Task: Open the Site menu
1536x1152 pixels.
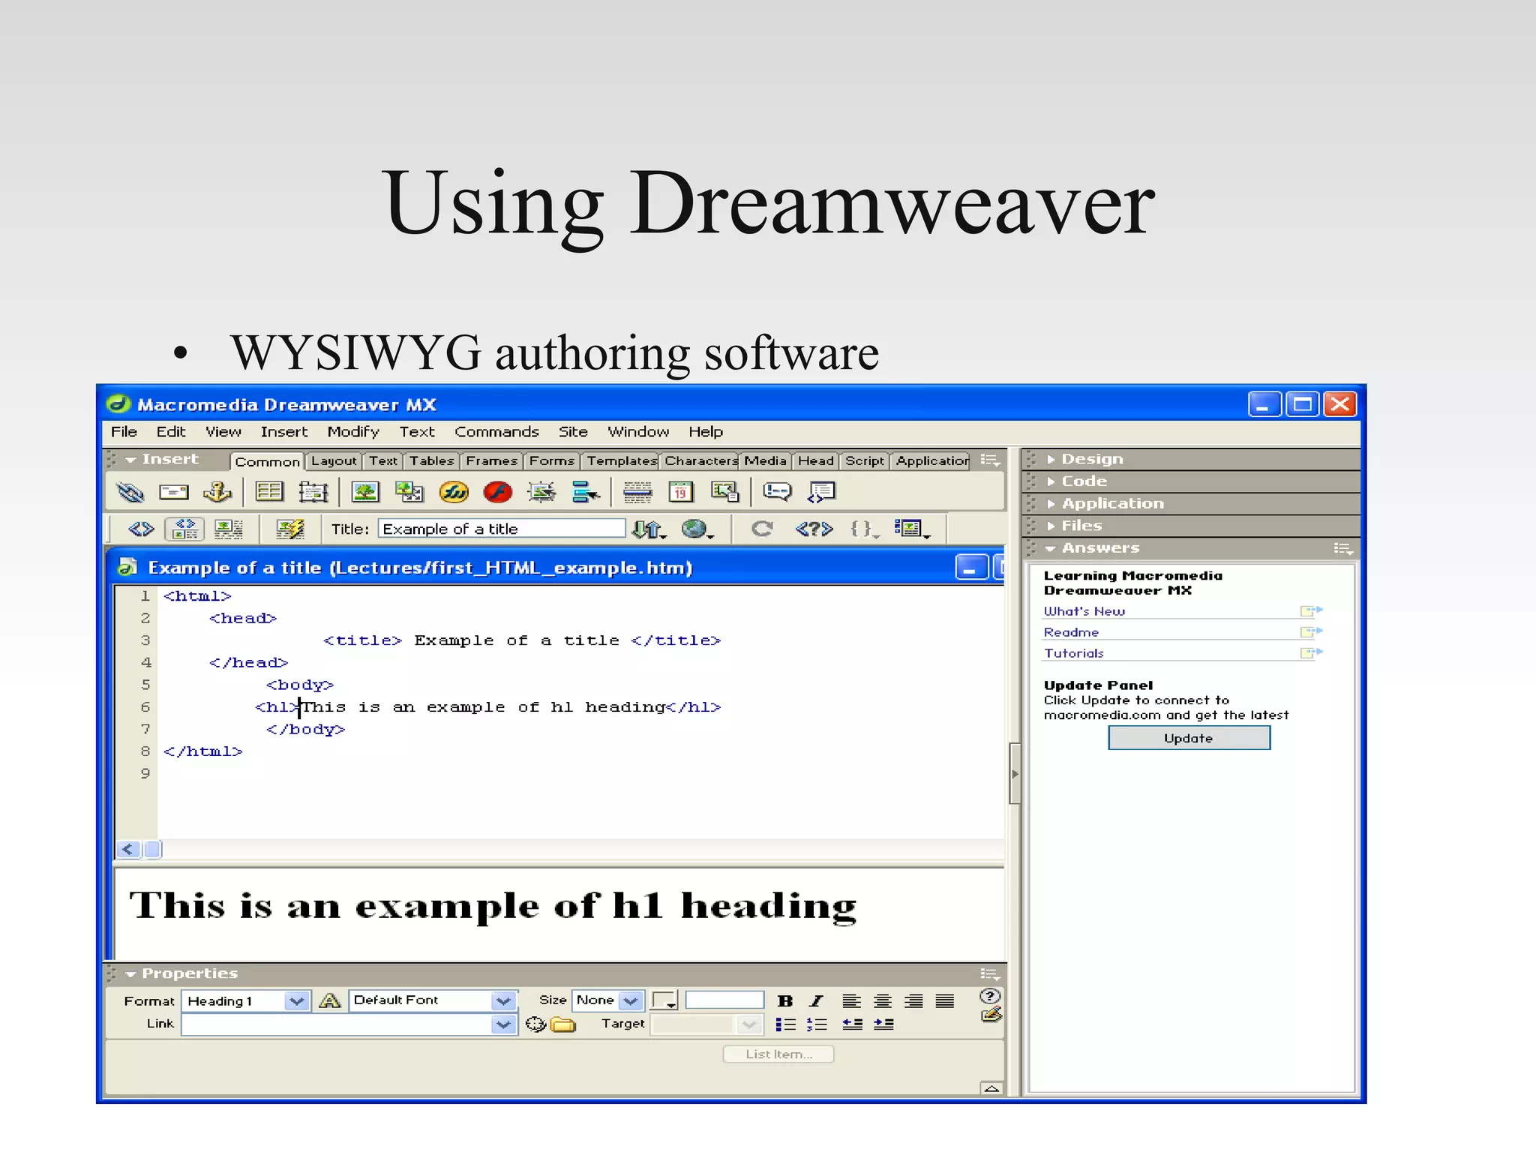Action: tap(573, 432)
